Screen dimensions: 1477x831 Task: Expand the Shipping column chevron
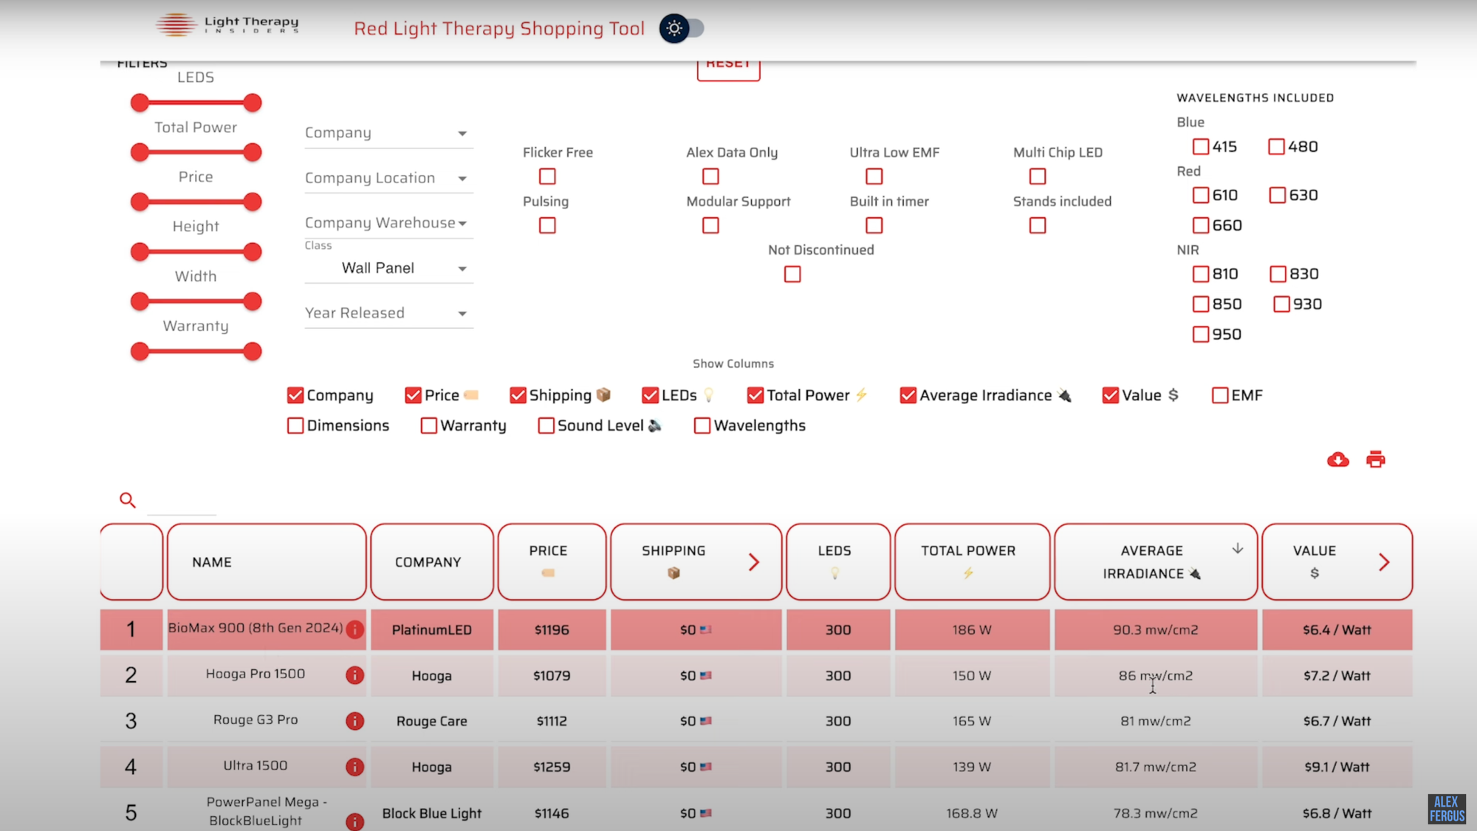point(753,562)
